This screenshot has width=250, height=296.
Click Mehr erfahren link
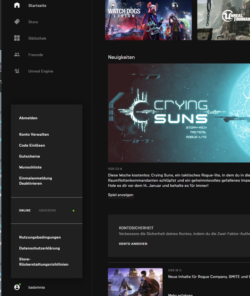(x=180, y=295)
